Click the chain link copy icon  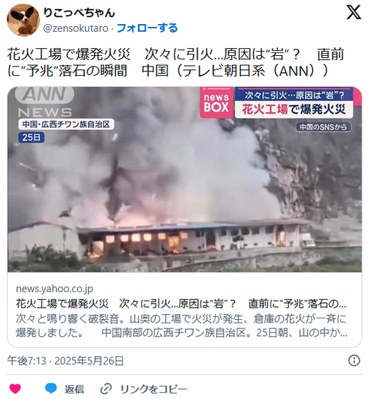106,389
